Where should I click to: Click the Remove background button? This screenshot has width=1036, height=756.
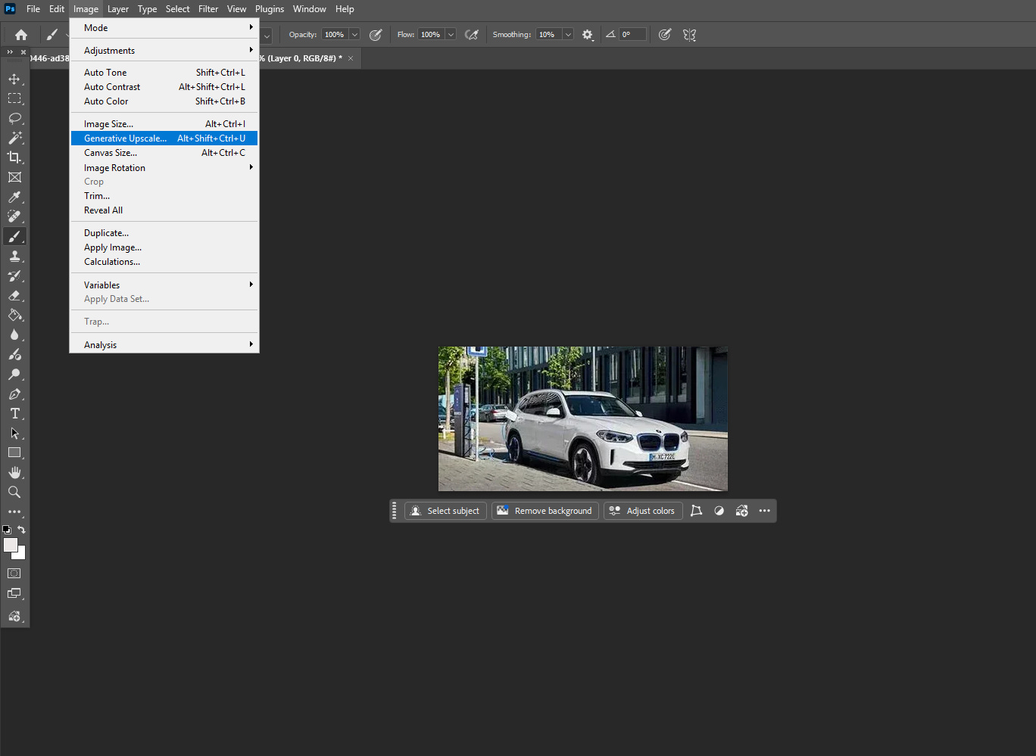[x=545, y=511]
